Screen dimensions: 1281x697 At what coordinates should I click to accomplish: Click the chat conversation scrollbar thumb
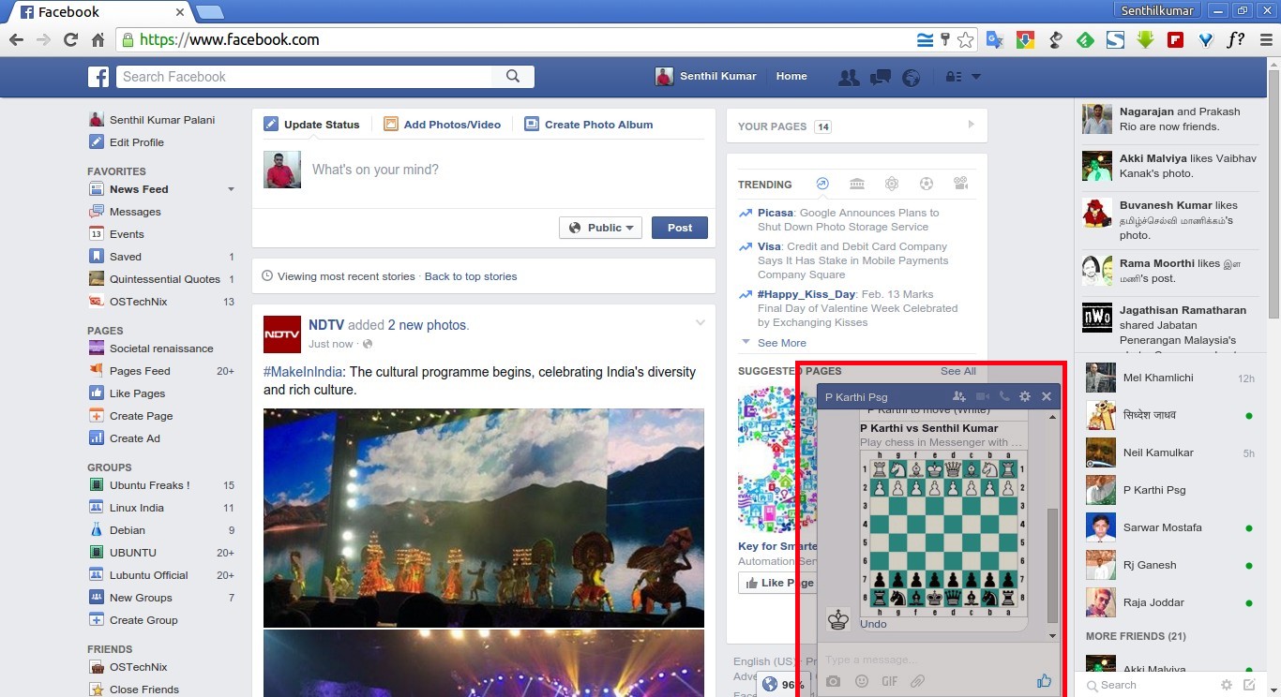(x=1052, y=566)
